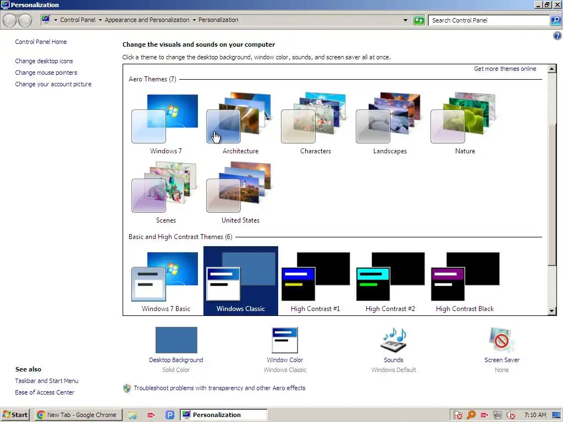Click the orange magnifier tray icon
This screenshot has width=563, height=422.
pos(471,415)
